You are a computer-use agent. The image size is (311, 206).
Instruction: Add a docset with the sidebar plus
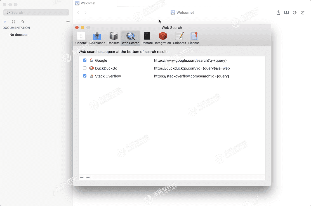point(68,22)
